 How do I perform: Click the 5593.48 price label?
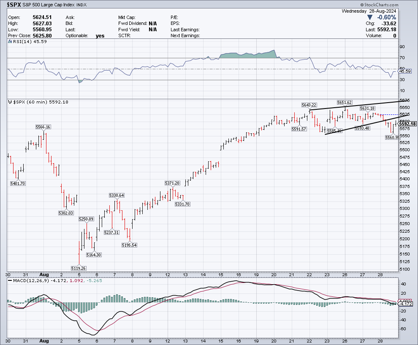(x=363, y=128)
